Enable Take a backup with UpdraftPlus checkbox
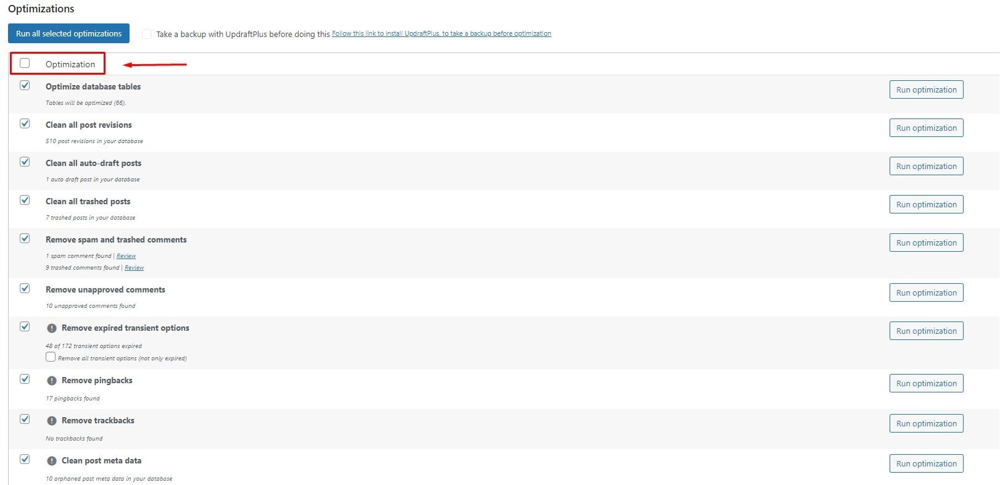This screenshot has height=485, width=1000. 147,34
